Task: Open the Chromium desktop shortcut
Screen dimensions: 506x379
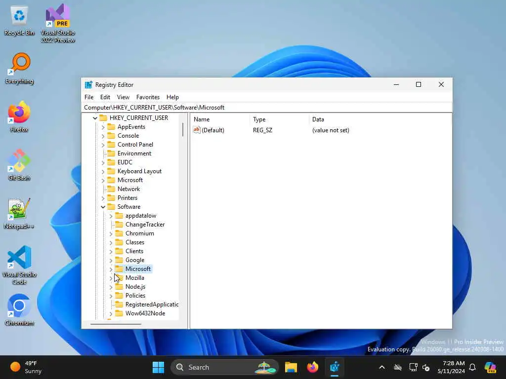Action: [x=19, y=310]
